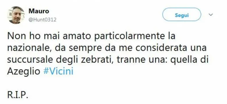Image resolution: width=227 pixels, height=104 pixels.
Task: Click the Segui follow button
Action: 182,14
